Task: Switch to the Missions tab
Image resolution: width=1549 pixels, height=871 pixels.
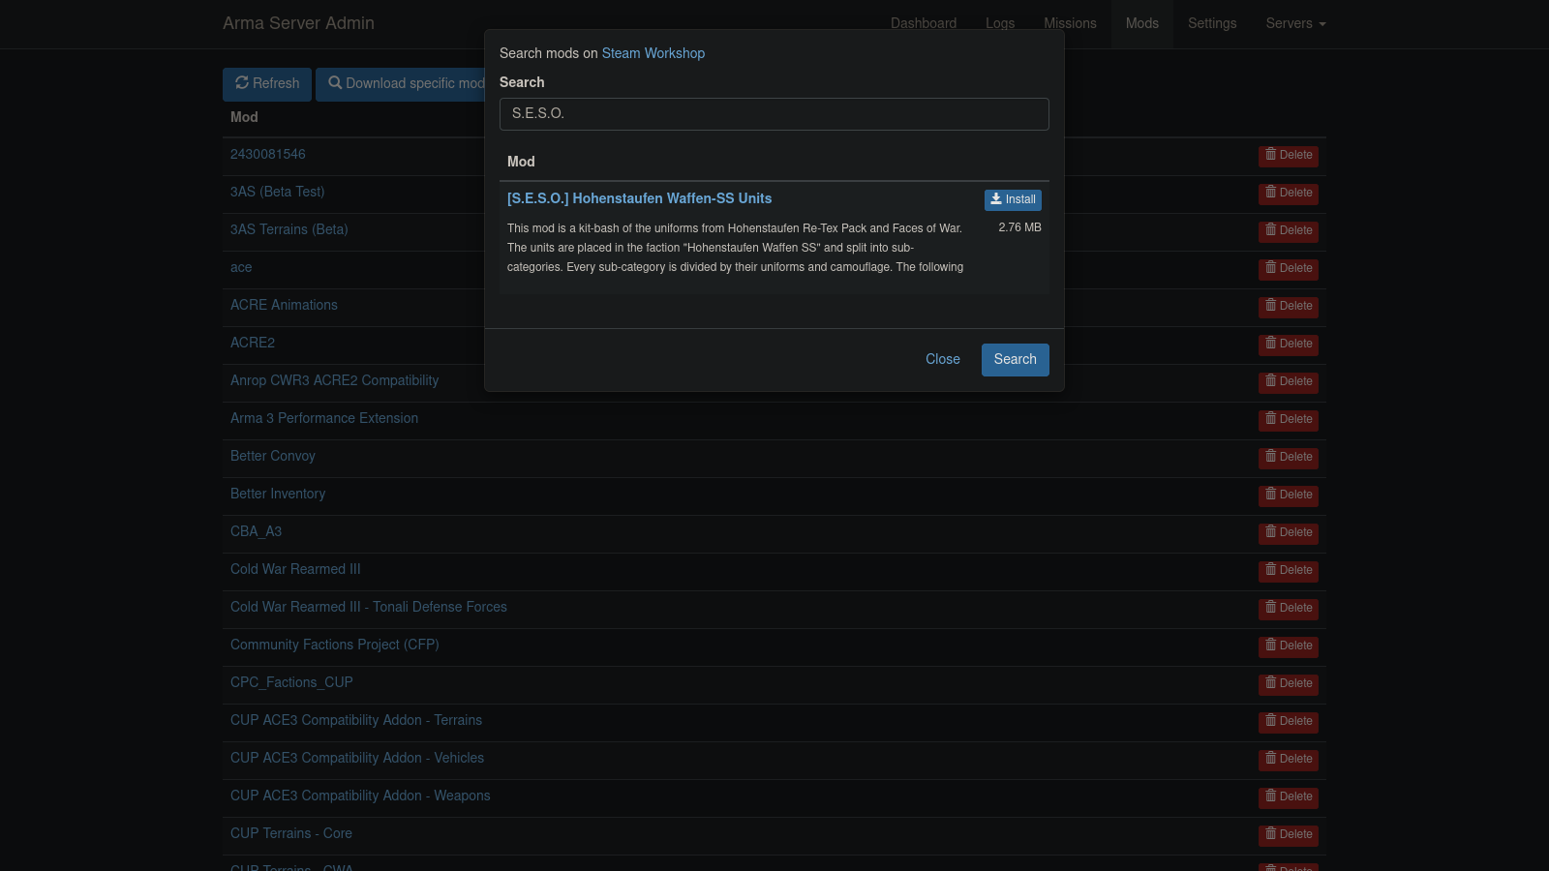Action: tap(1070, 23)
